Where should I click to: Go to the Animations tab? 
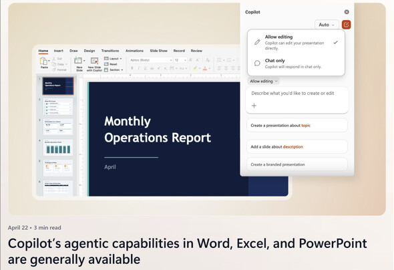pyautogui.click(x=134, y=51)
